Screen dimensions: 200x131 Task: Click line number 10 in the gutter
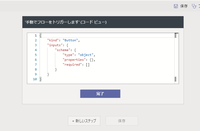click(x=35, y=79)
